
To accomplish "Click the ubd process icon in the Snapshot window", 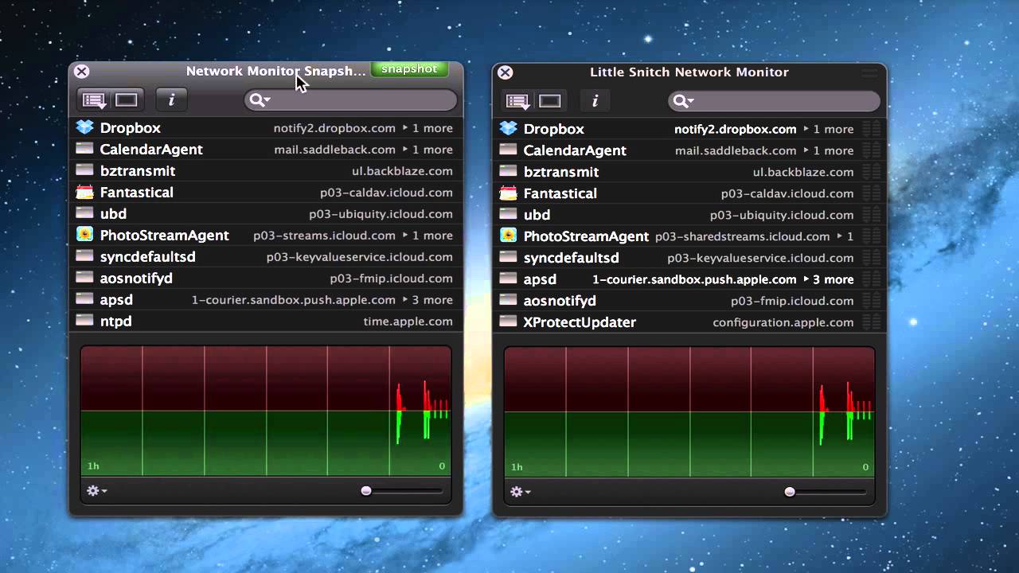I will 85,213.
